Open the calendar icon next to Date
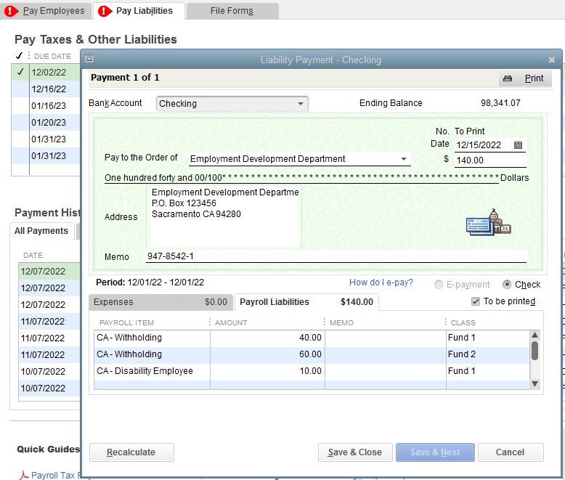565x480 pixels. pyautogui.click(x=518, y=145)
